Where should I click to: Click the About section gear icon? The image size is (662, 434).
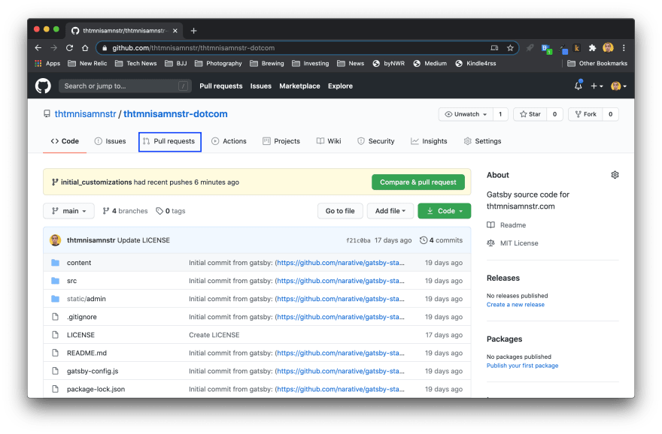click(615, 175)
